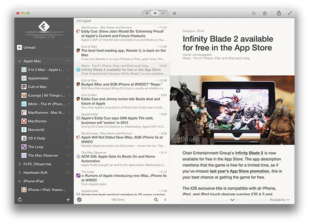Open the iLounge feed

click(x=44, y=95)
